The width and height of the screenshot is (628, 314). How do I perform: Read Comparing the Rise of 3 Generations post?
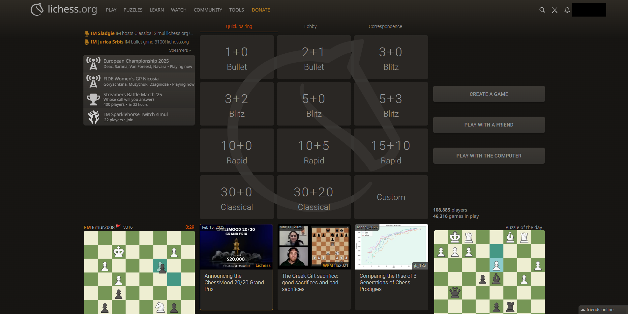click(388, 282)
